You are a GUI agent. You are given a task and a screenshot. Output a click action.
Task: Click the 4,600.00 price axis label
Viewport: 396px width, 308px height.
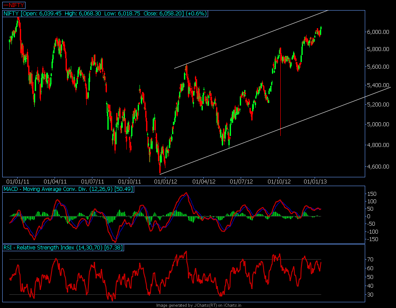(x=378, y=167)
